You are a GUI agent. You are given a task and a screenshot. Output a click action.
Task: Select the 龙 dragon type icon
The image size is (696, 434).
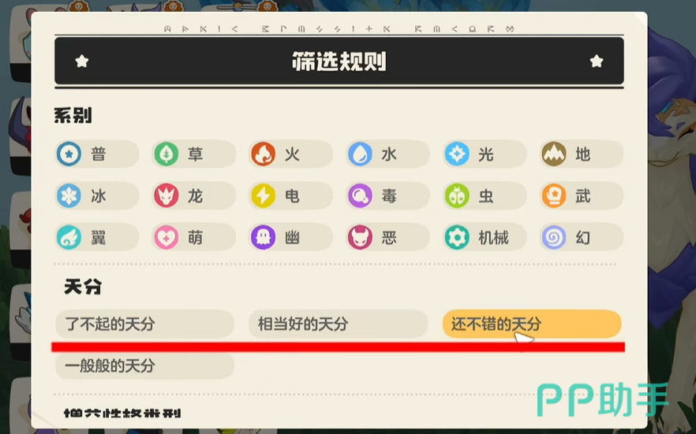click(x=166, y=196)
